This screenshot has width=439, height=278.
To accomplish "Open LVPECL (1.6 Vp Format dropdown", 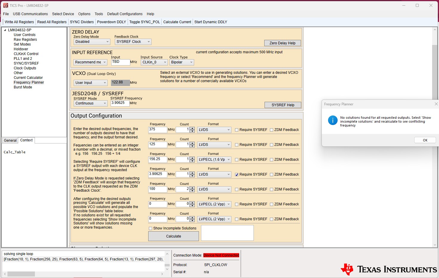I will (x=214, y=160).
